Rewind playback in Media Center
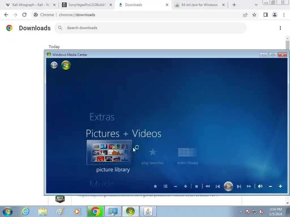This screenshot has width=290, height=217. point(208,186)
